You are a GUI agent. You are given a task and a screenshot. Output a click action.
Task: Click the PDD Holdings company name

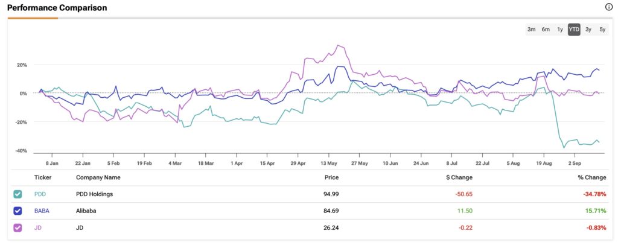click(94, 194)
